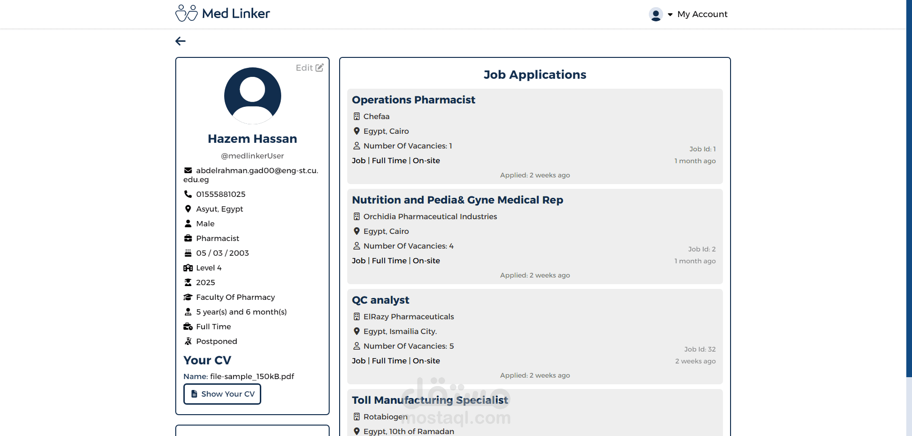Open the Toll Manufacturing Specialist job title
The height and width of the screenshot is (436, 912).
(430, 400)
